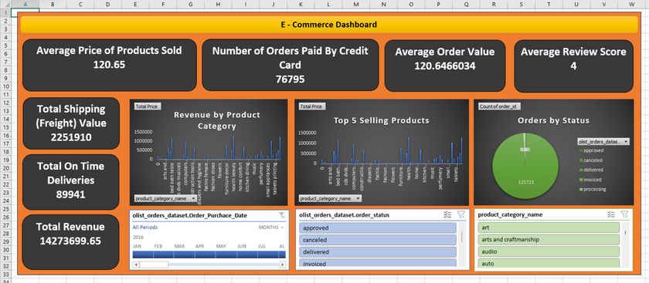The width and height of the screenshot is (649, 283).
Task: Select invoiced in order_status slicer
Action: (378, 263)
